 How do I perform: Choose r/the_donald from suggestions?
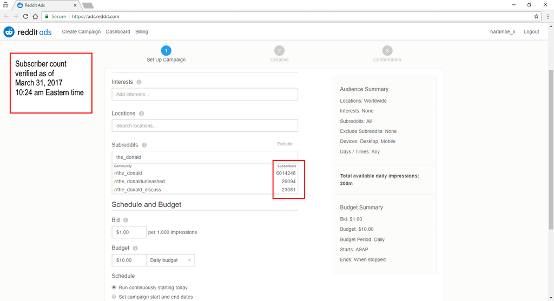click(205, 173)
